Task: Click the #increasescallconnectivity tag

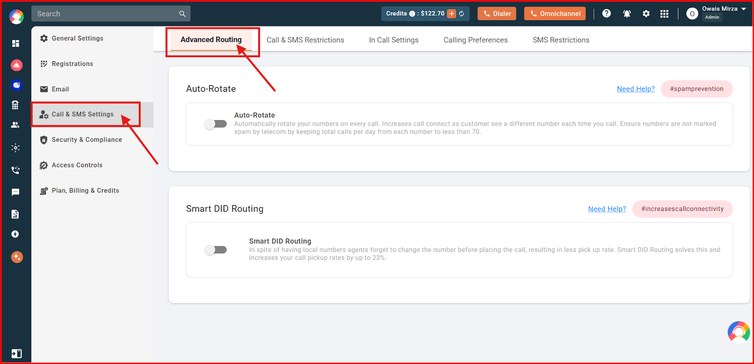Action: (x=682, y=209)
